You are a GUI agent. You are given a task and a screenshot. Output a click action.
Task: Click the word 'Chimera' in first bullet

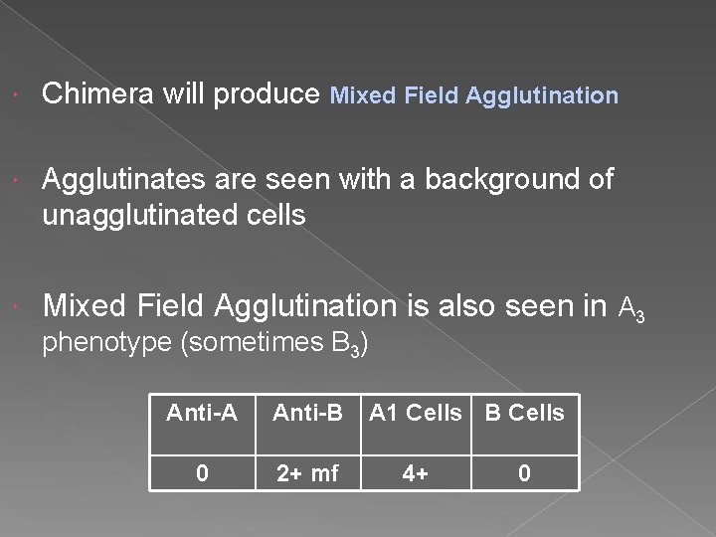[97, 93]
